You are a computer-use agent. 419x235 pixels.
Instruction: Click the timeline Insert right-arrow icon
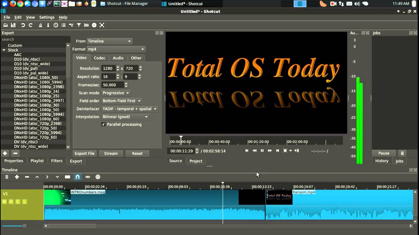click(x=47, y=177)
